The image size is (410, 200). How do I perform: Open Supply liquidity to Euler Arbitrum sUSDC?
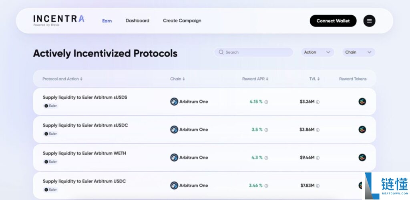click(85, 125)
